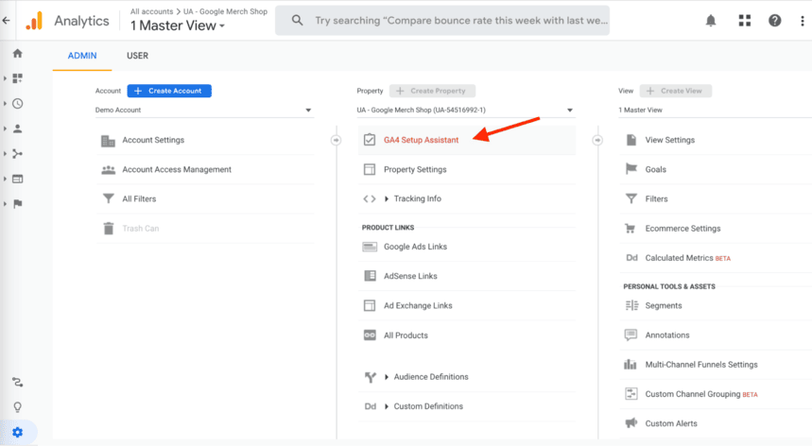The height and width of the screenshot is (446, 812).
Task: Switch to the USER tab
Action: tap(137, 56)
